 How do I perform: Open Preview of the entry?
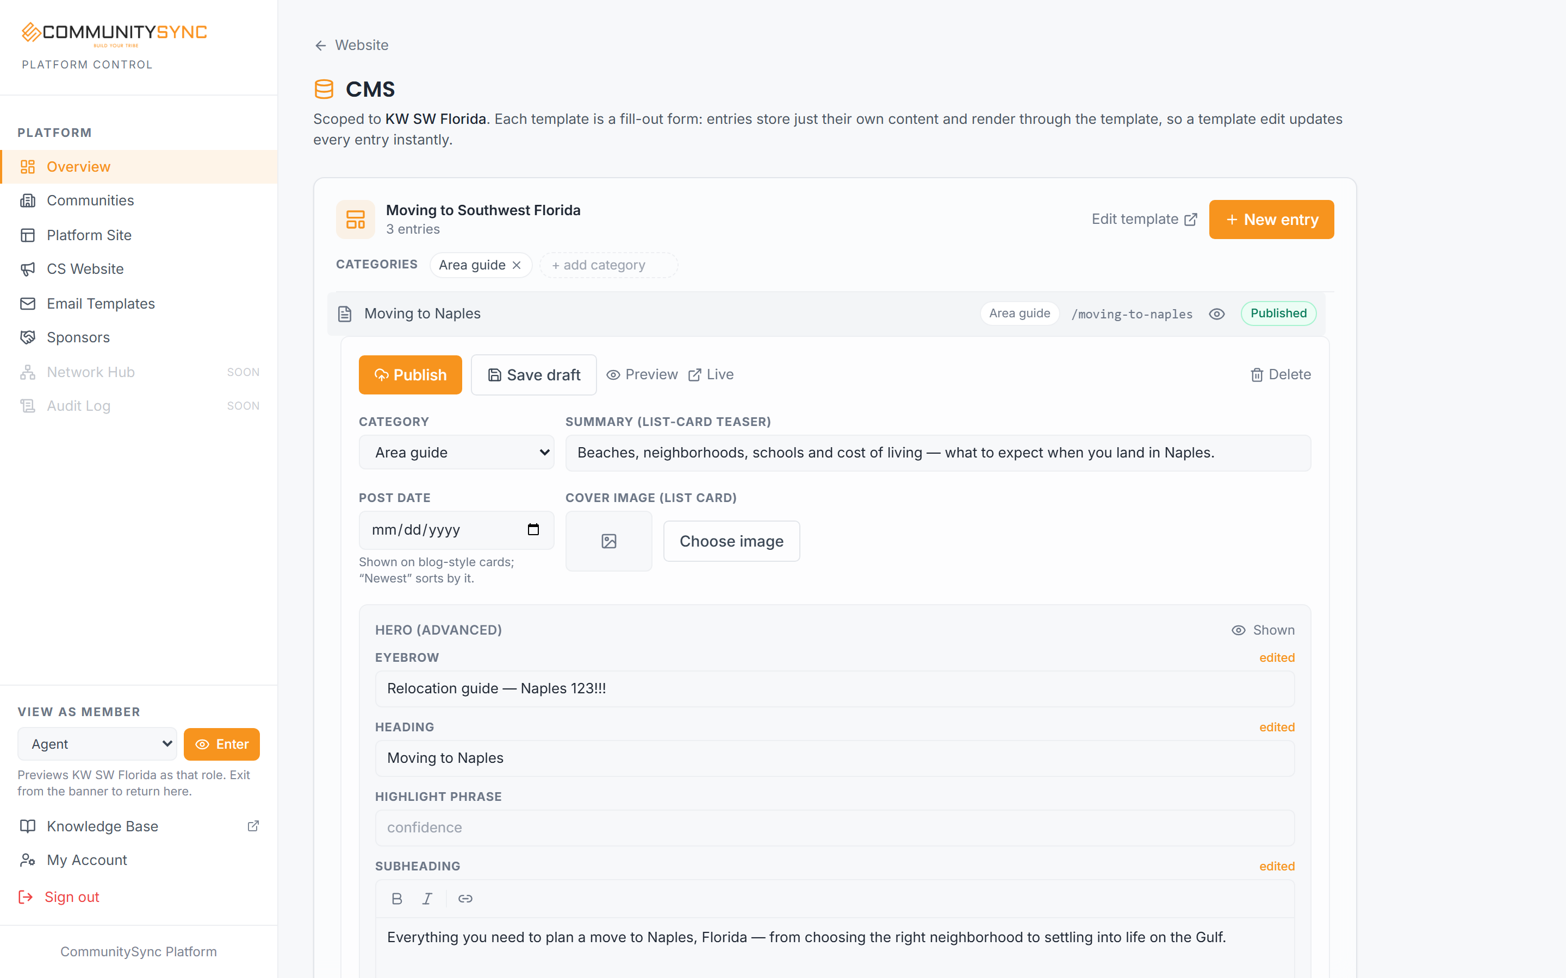coord(642,374)
